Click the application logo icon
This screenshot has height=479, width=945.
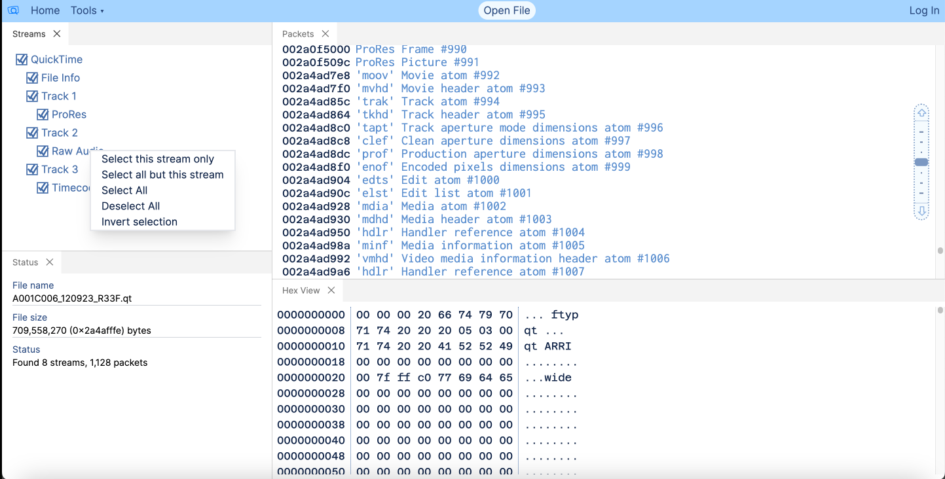pyautogui.click(x=13, y=10)
